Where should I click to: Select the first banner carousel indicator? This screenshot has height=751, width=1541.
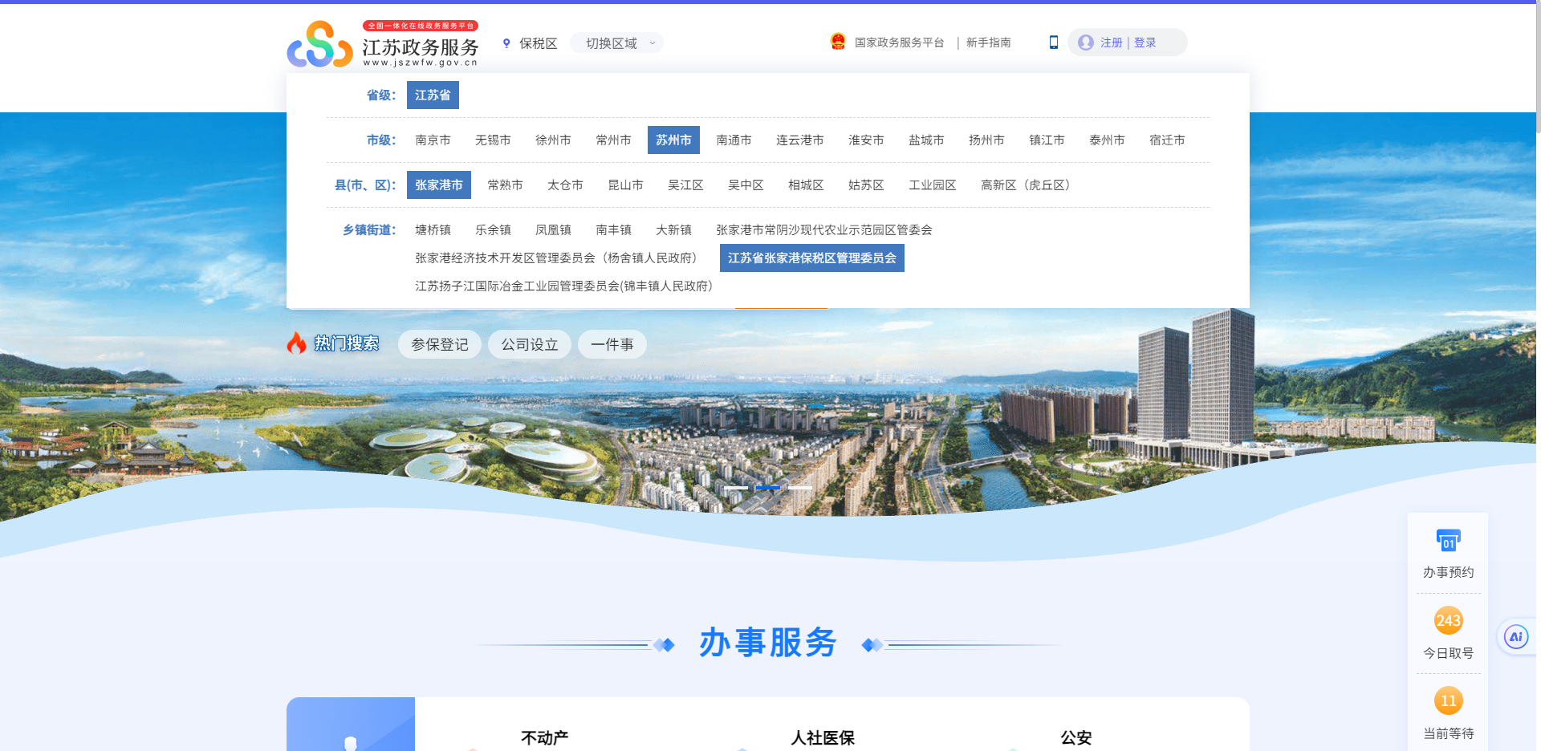(x=736, y=488)
